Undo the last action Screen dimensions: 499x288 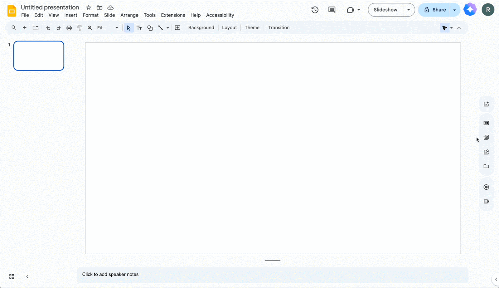pyautogui.click(x=48, y=27)
